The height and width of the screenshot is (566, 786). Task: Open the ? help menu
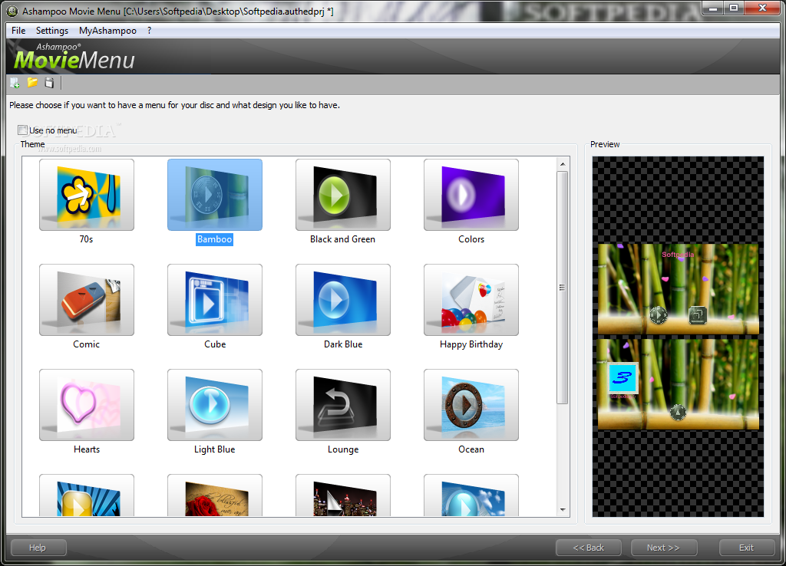pos(150,31)
